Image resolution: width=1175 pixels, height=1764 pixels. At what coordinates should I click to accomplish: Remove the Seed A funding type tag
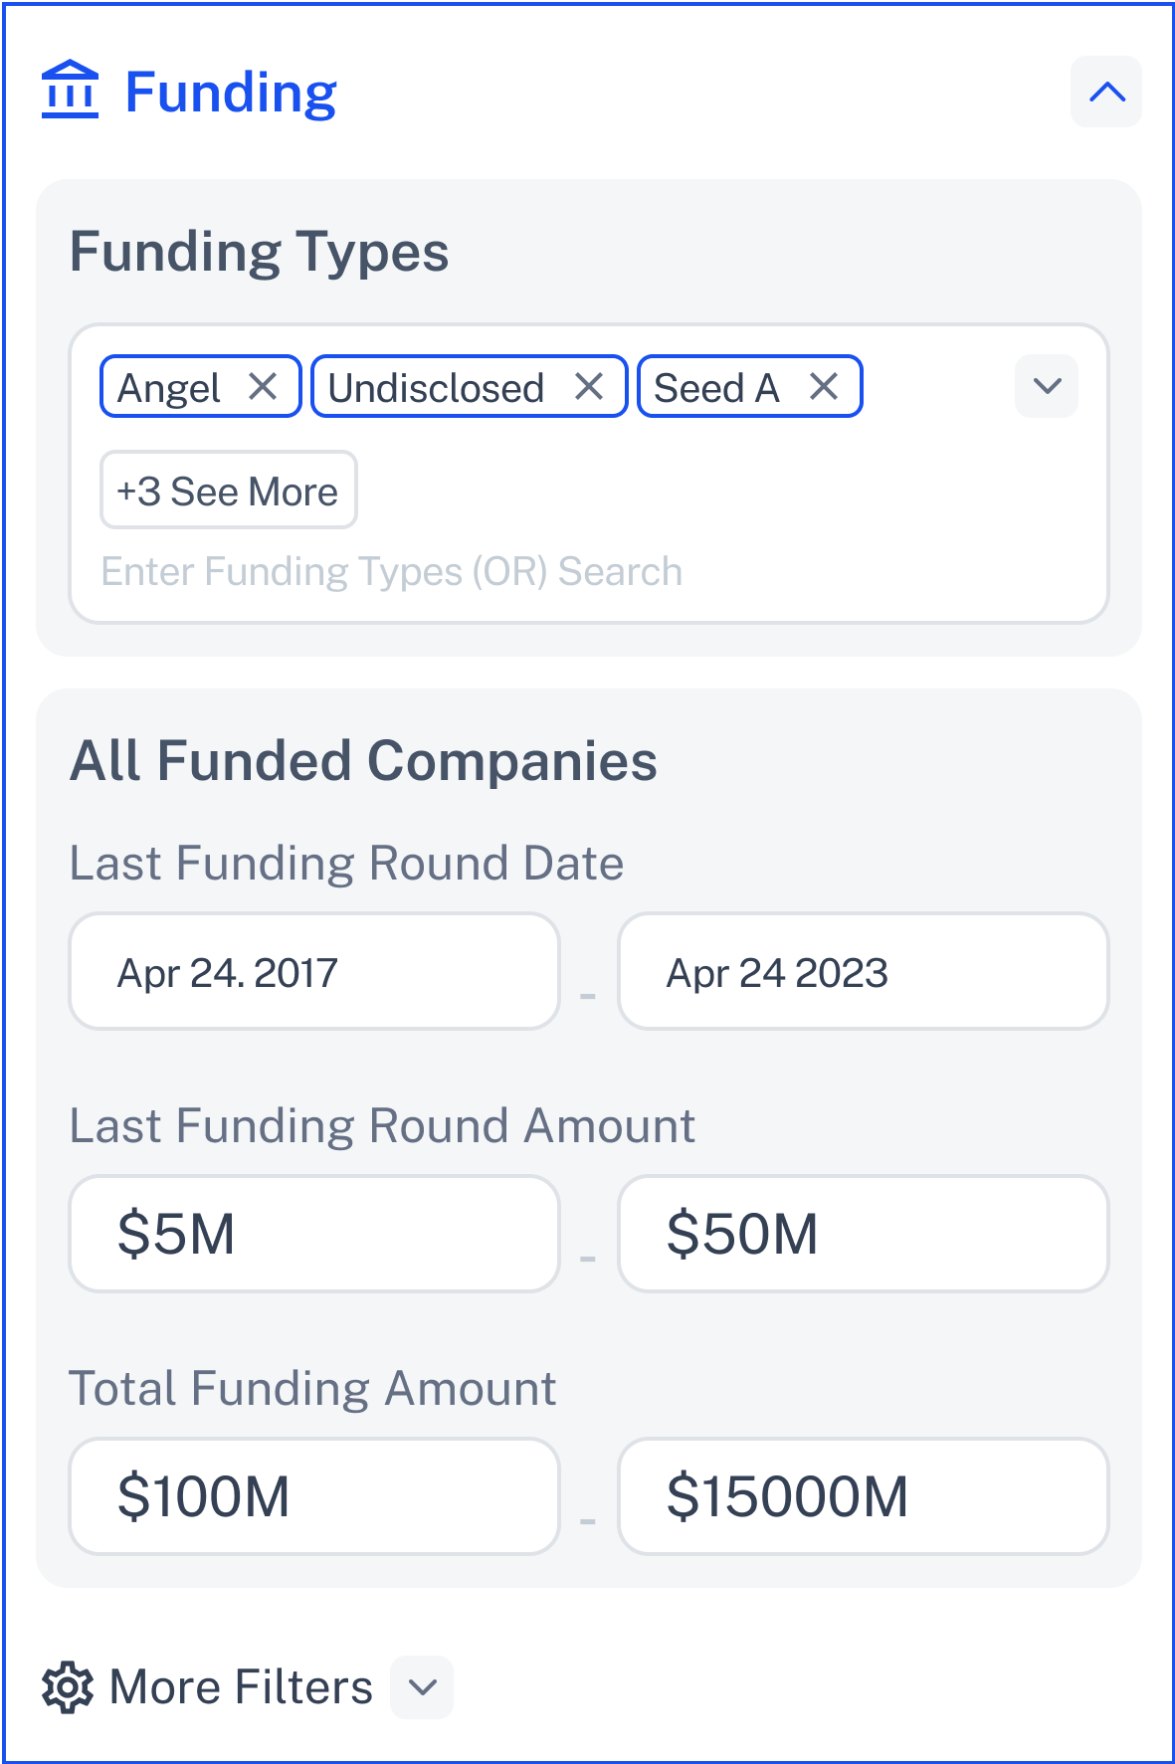click(824, 386)
